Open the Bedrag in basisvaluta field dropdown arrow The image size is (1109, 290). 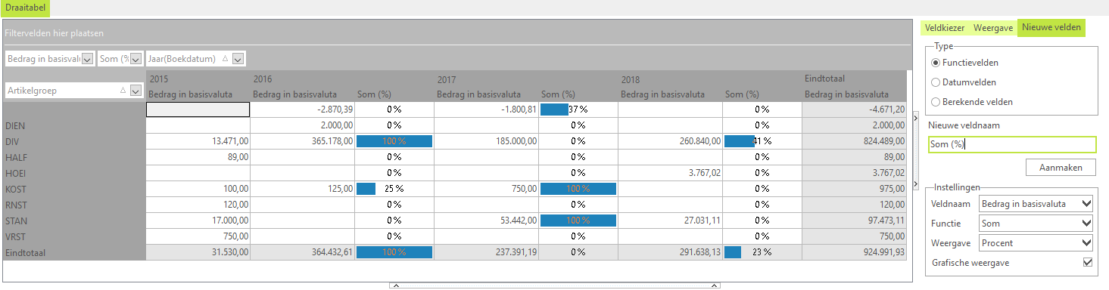(x=87, y=59)
